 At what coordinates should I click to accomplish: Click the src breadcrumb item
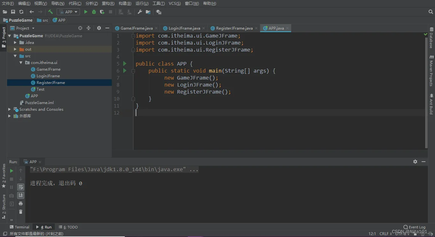coord(43,20)
